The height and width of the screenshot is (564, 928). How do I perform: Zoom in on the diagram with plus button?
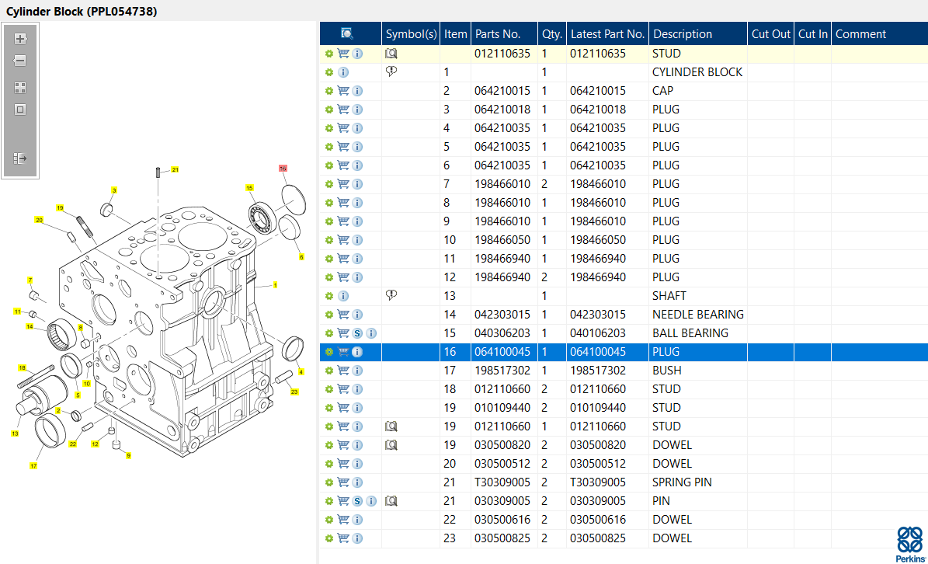pos(20,39)
